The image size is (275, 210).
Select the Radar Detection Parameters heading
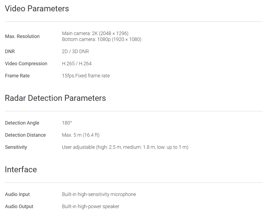tap(55, 98)
